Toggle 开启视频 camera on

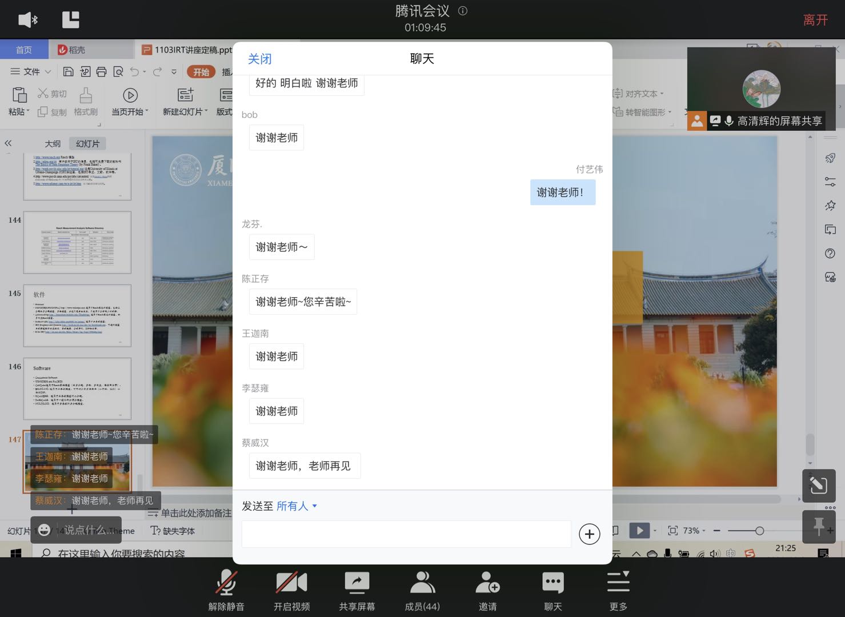pyautogui.click(x=291, y=591)
